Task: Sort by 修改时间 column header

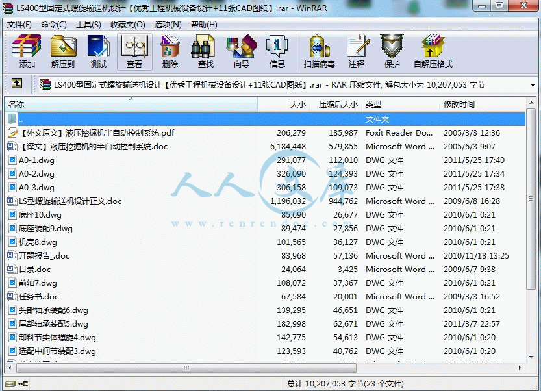Action: tap(483, 104)
